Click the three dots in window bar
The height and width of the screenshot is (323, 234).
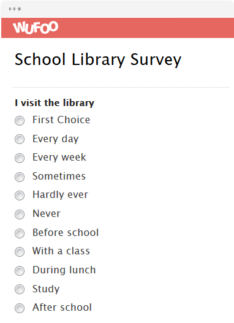coord(15,9)
